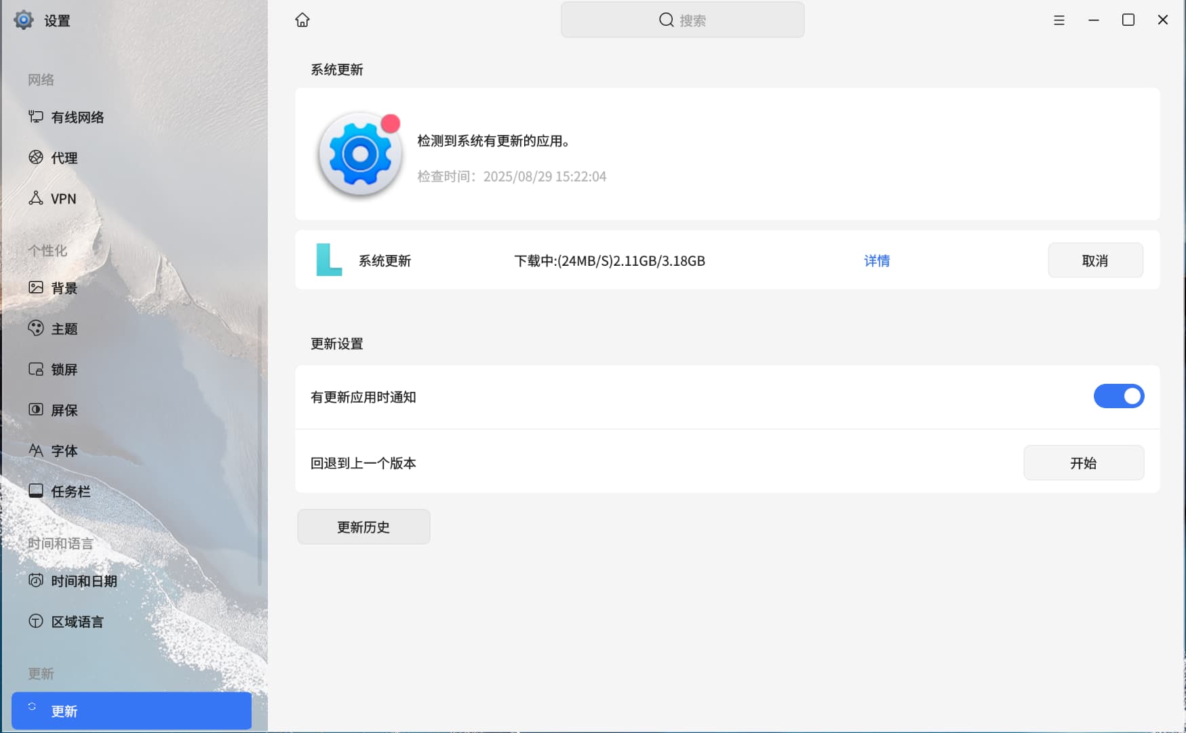The width and height of the screenshot is (1186, 733).
Task: Start rollback to previous version
Action: [x=1083, y=463]
